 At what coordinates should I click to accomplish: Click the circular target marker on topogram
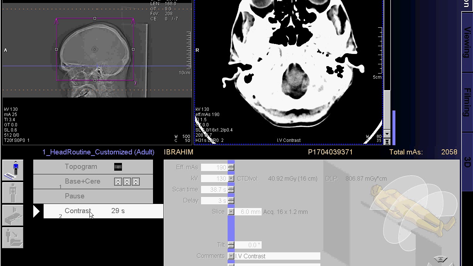(x=95, y=50)
